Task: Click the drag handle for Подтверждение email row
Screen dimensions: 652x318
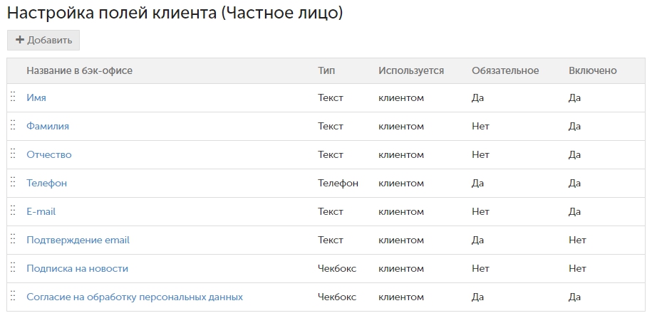Action: 13,238
